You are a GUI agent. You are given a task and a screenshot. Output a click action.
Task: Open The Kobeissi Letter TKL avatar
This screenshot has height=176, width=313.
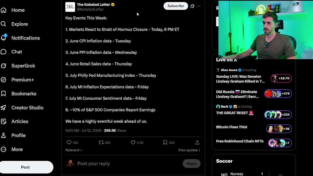pyautogui.click(x=70, y=7)
